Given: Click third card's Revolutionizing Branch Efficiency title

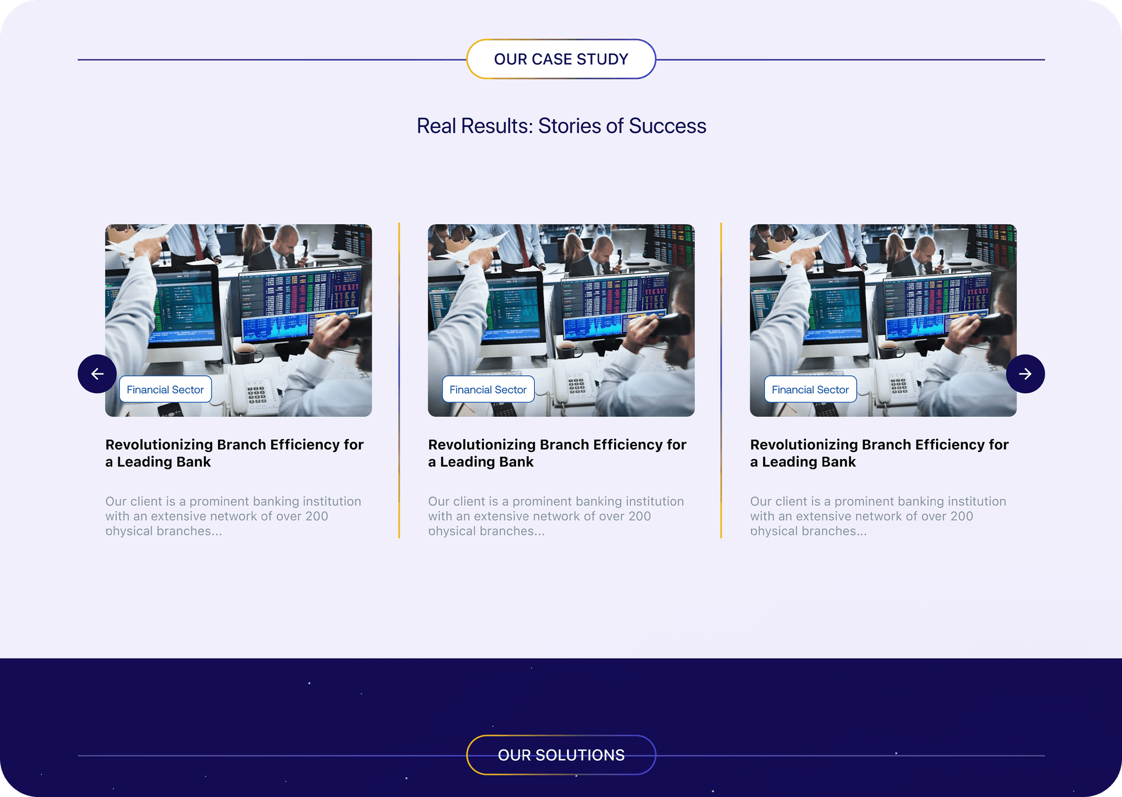Looking at the screenshot, I should [x=879, y=453].
